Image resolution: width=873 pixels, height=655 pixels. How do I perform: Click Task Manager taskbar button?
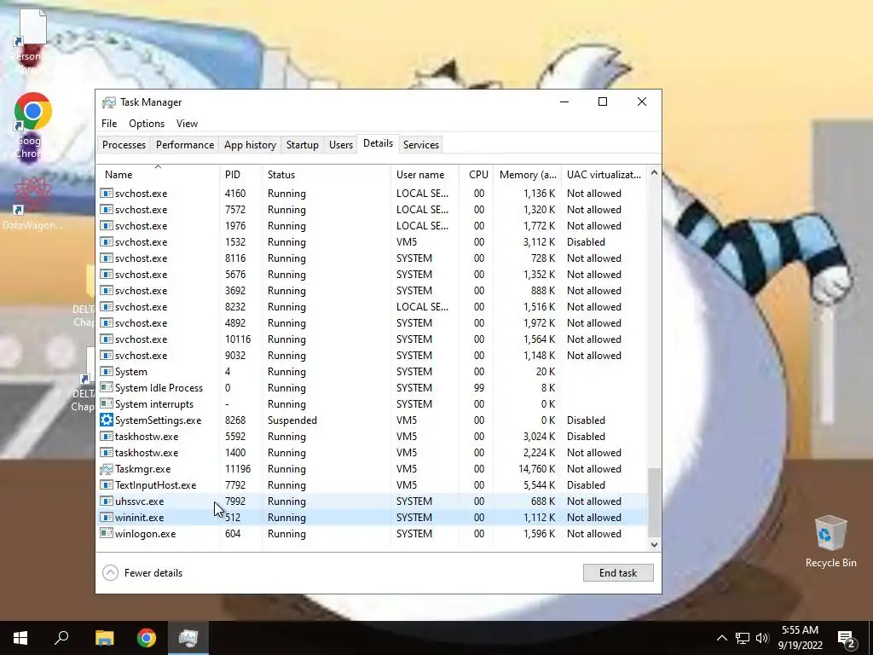(188, 638)
